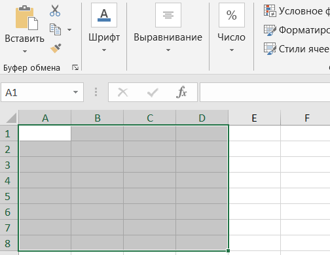Select the Format Painter brush icon
This screenshot has width=330, height=255.
56,48
